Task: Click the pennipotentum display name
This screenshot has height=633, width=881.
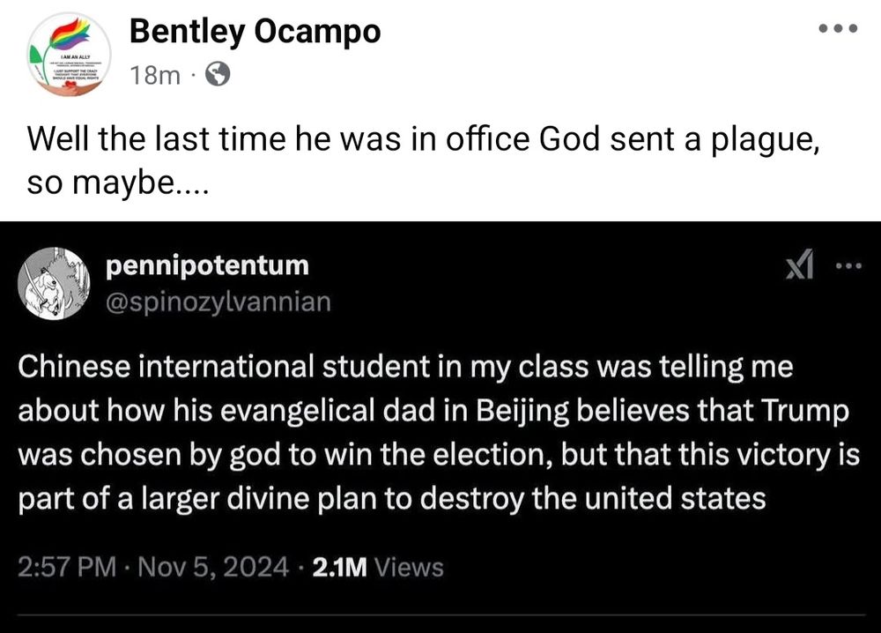Action: [x=207, y=264]
